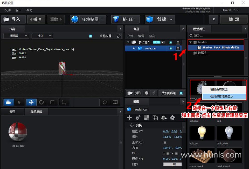Toggle the 草稿纹理 draft texture checkbox
249x169 pixels.
coord(91,36)
